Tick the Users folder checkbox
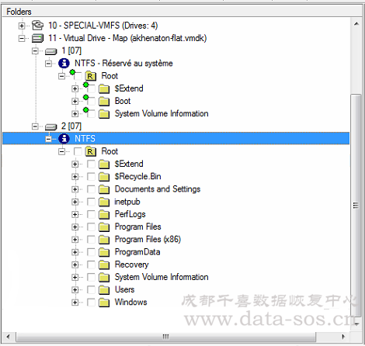Image resolution: width=365 pixels, height=346 pixels. point(91,289)
